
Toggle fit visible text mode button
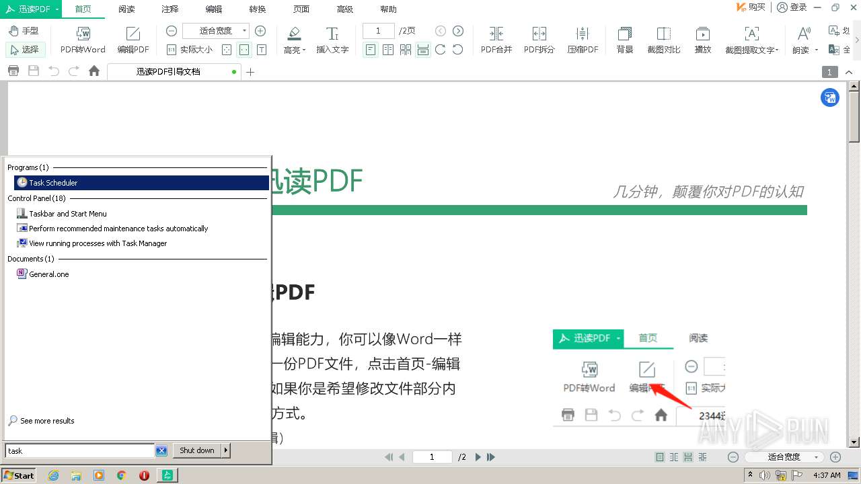tap(262, 49)
